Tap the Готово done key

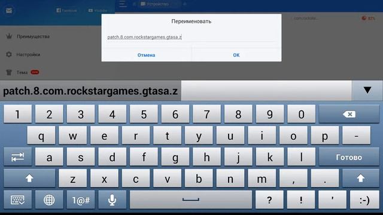click(x=349, y=157)
